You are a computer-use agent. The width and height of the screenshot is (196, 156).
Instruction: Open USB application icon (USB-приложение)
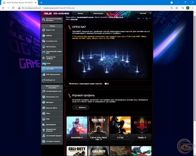pos(44,75)
